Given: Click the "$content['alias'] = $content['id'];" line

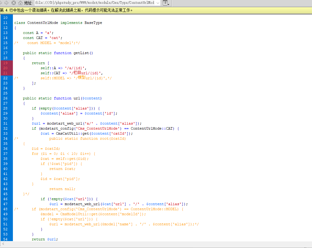Looking at the screenshot, I should 79,113.
